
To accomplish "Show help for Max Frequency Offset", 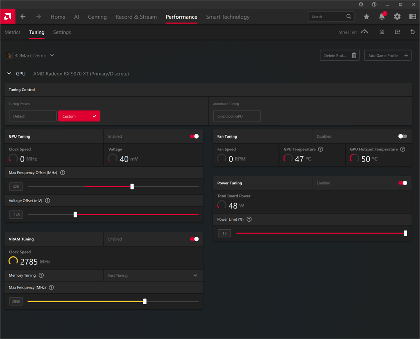I will [63, 173].
